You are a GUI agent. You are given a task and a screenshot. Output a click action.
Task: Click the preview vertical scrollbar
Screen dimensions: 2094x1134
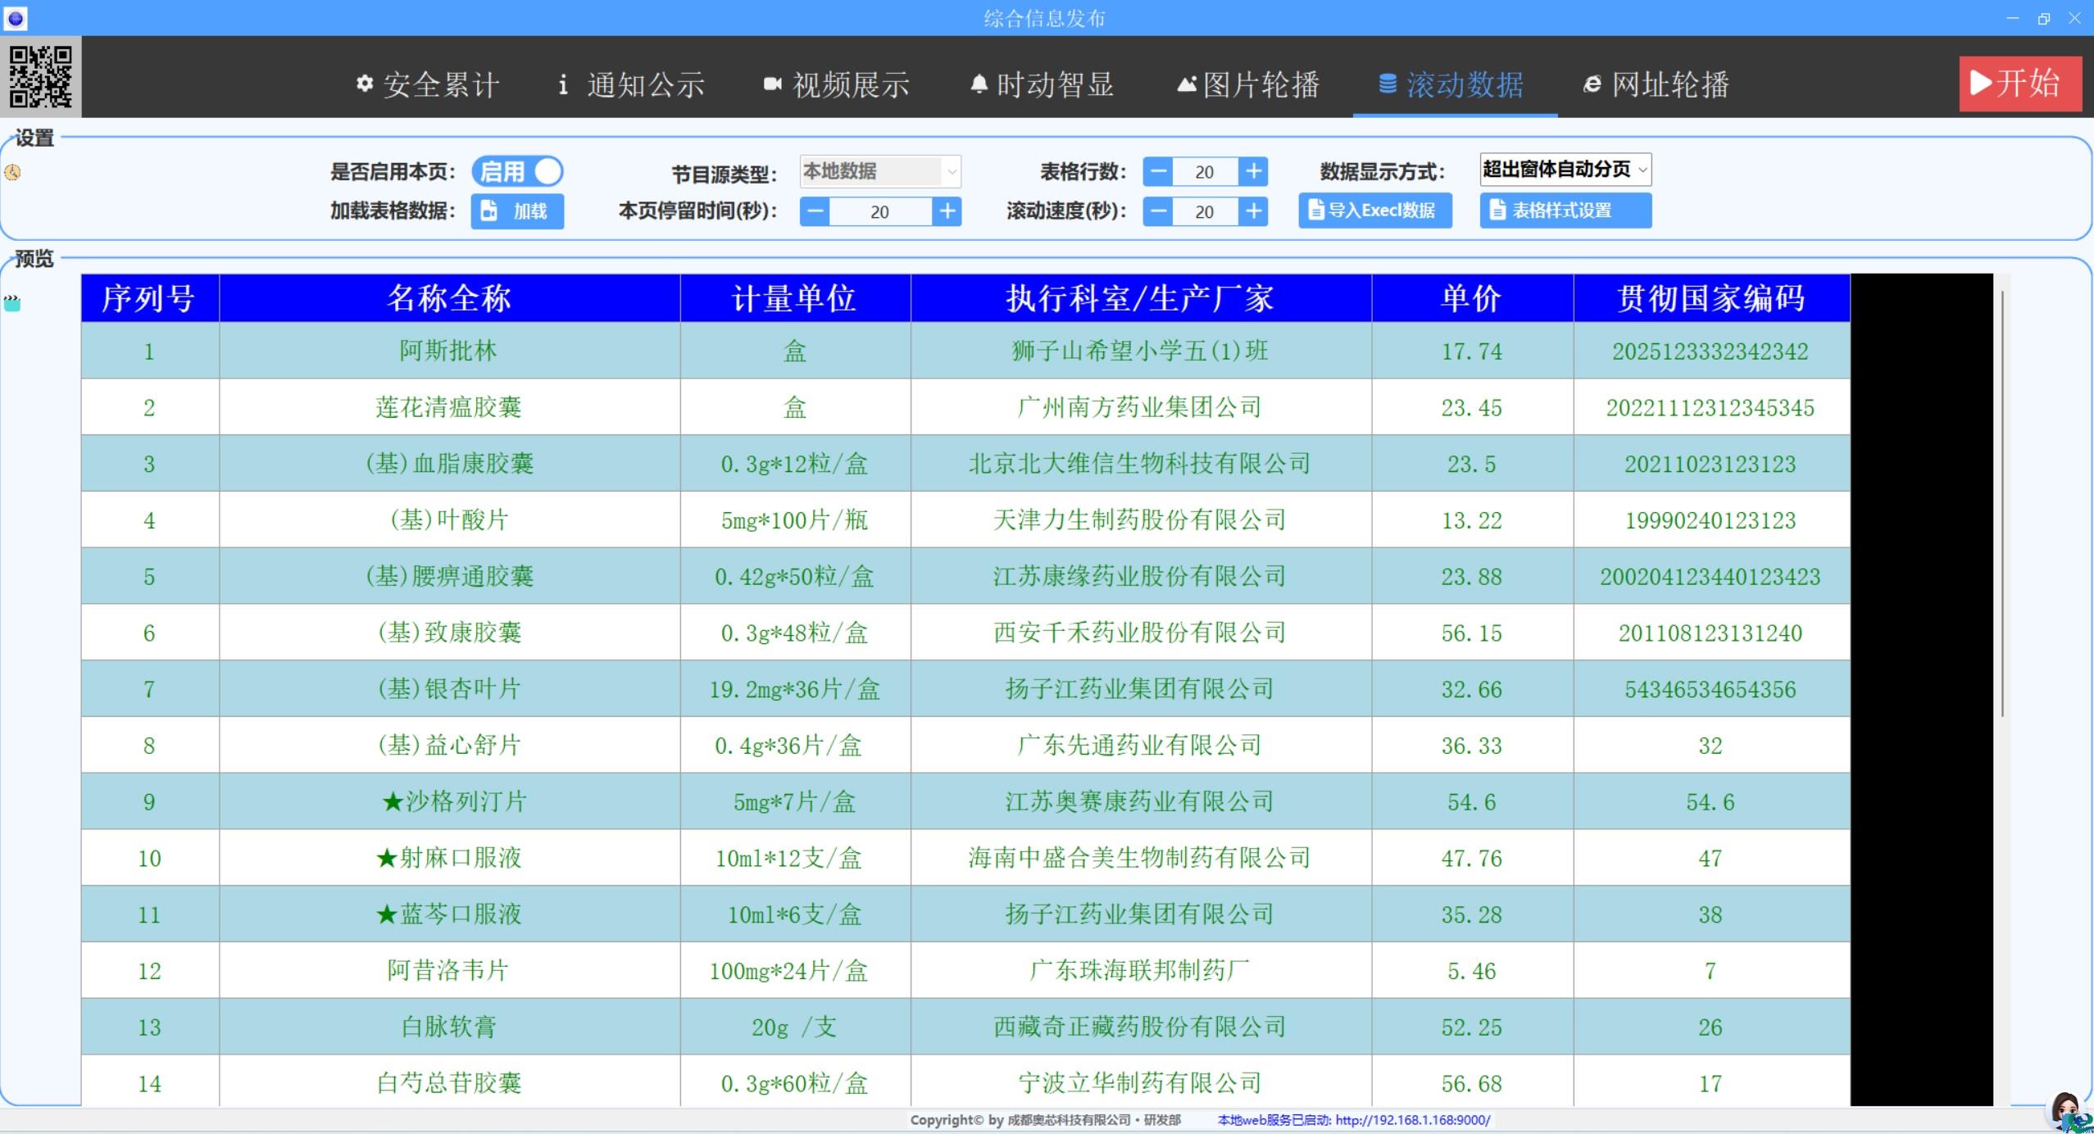click(x=2002, y=504)
